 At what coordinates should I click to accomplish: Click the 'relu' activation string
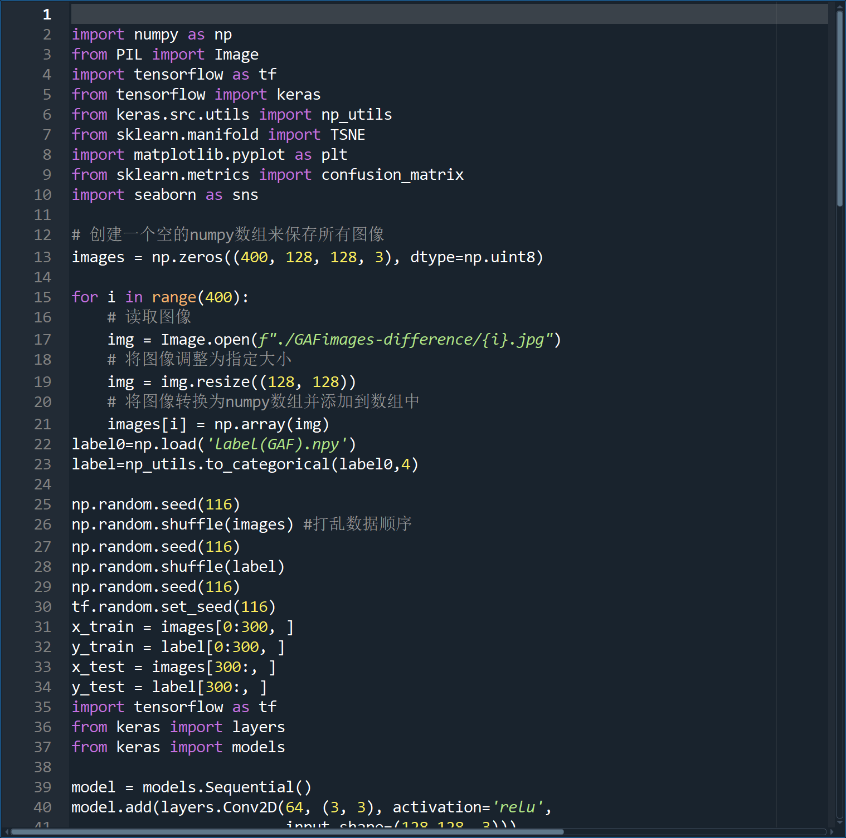518,807
